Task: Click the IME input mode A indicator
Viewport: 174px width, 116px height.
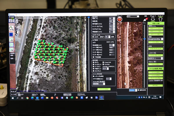Action: point(146,97)
